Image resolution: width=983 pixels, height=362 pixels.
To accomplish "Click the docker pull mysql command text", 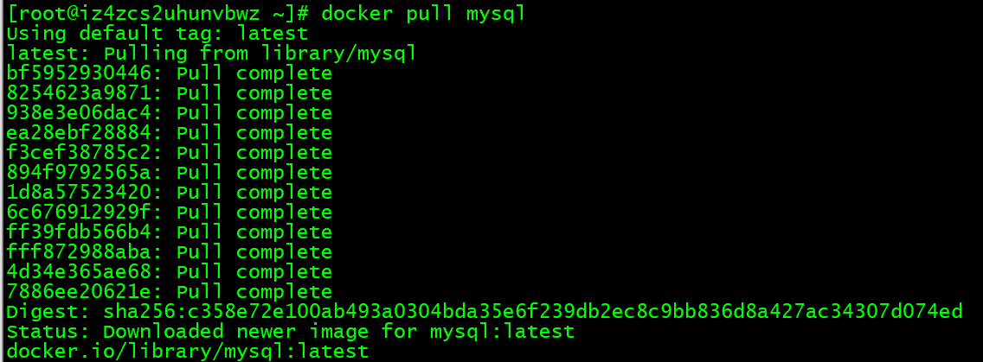I will (x=423, y=14).
